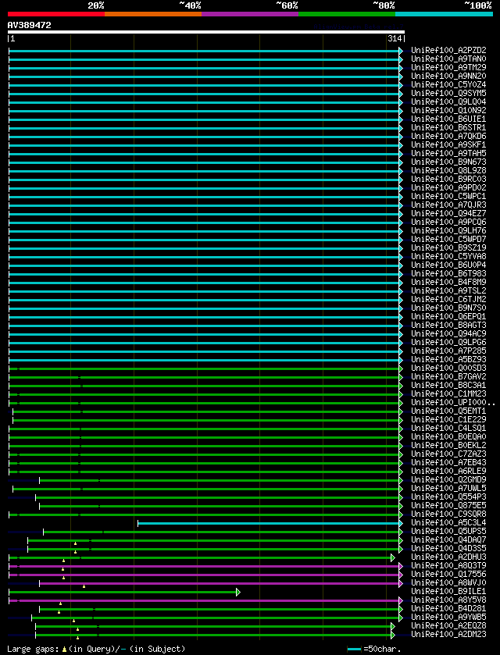This screenshot has height=655, width=500.
Task: Select the short green B9ILE1 alignment bar
Action: (x=124, y=592)
